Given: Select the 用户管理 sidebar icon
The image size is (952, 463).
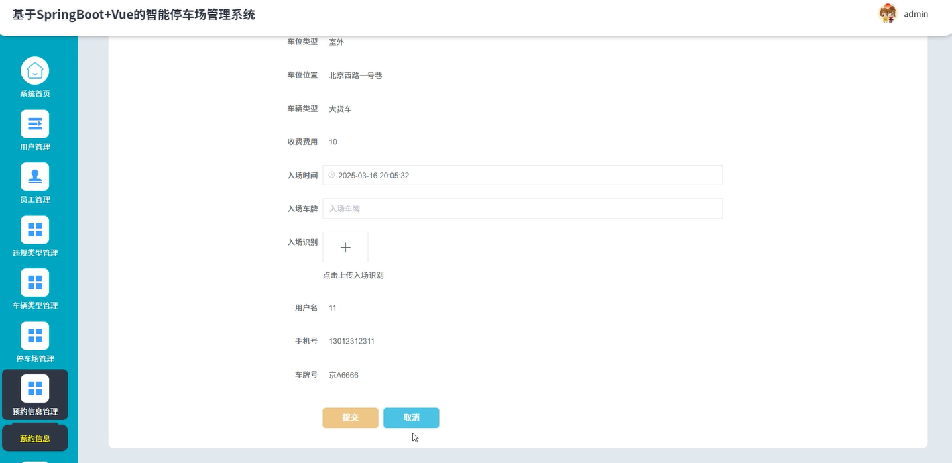Looking at the screenshot, I should click(34, 123).
